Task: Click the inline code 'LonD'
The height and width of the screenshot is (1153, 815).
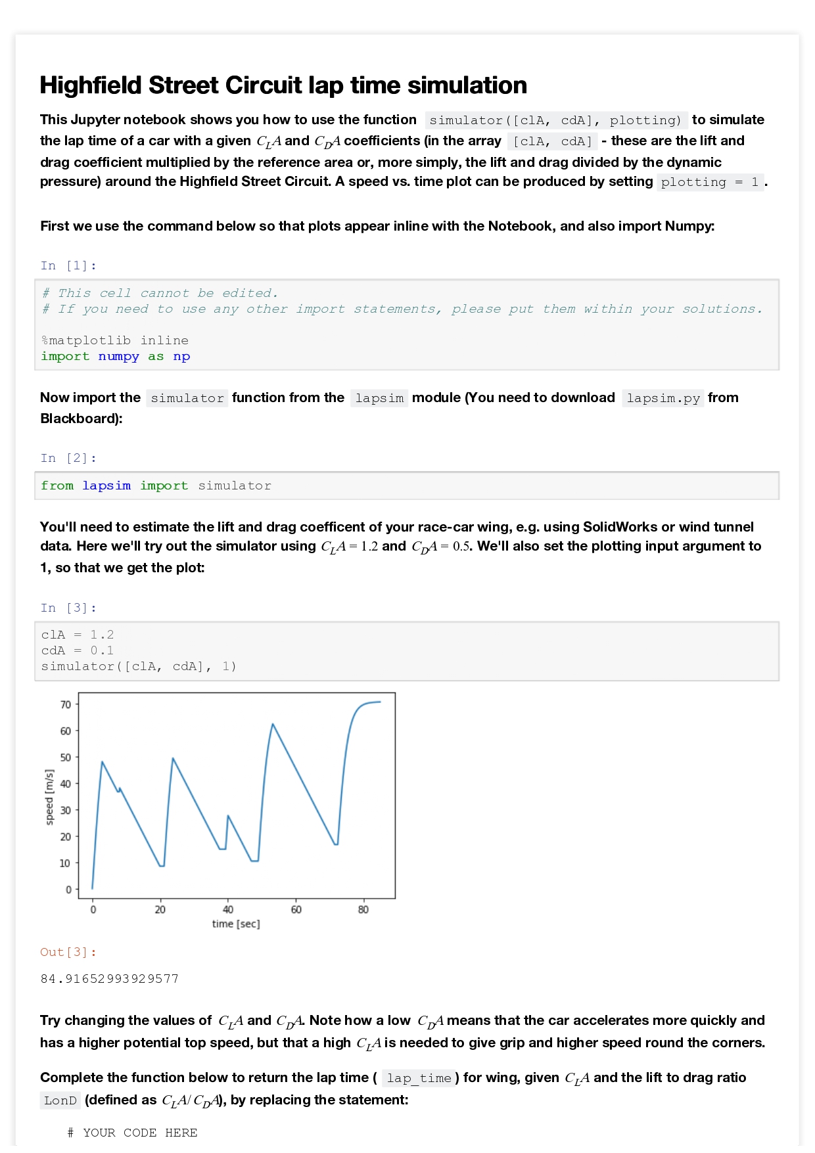Action: click(60, 1100)
